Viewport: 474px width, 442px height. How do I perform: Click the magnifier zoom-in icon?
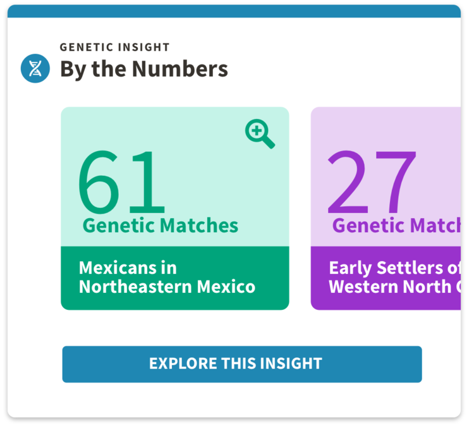click(x=259, y=134)
